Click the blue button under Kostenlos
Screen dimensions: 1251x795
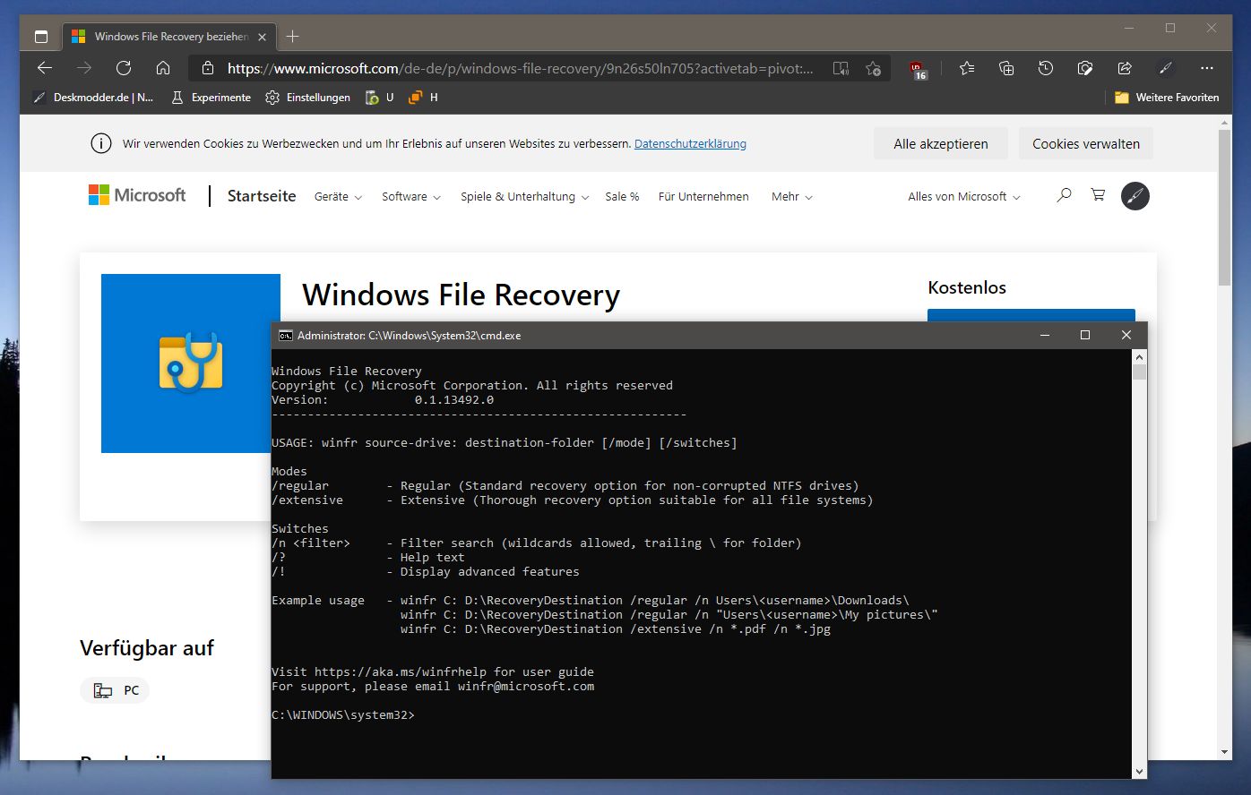(1031, 315)
